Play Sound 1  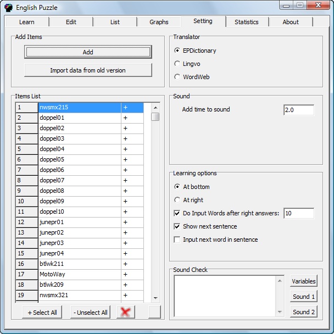[304, 297]
